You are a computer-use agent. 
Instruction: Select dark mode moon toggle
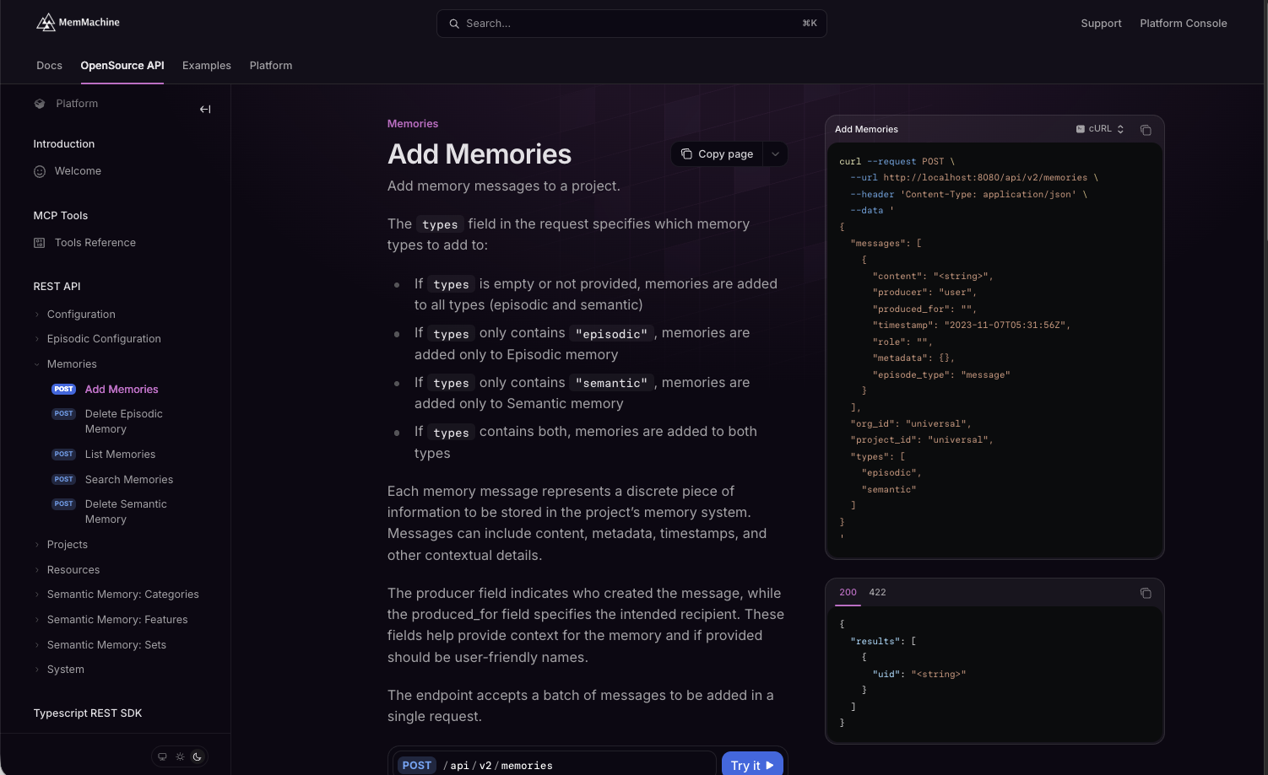coord(198,756)
